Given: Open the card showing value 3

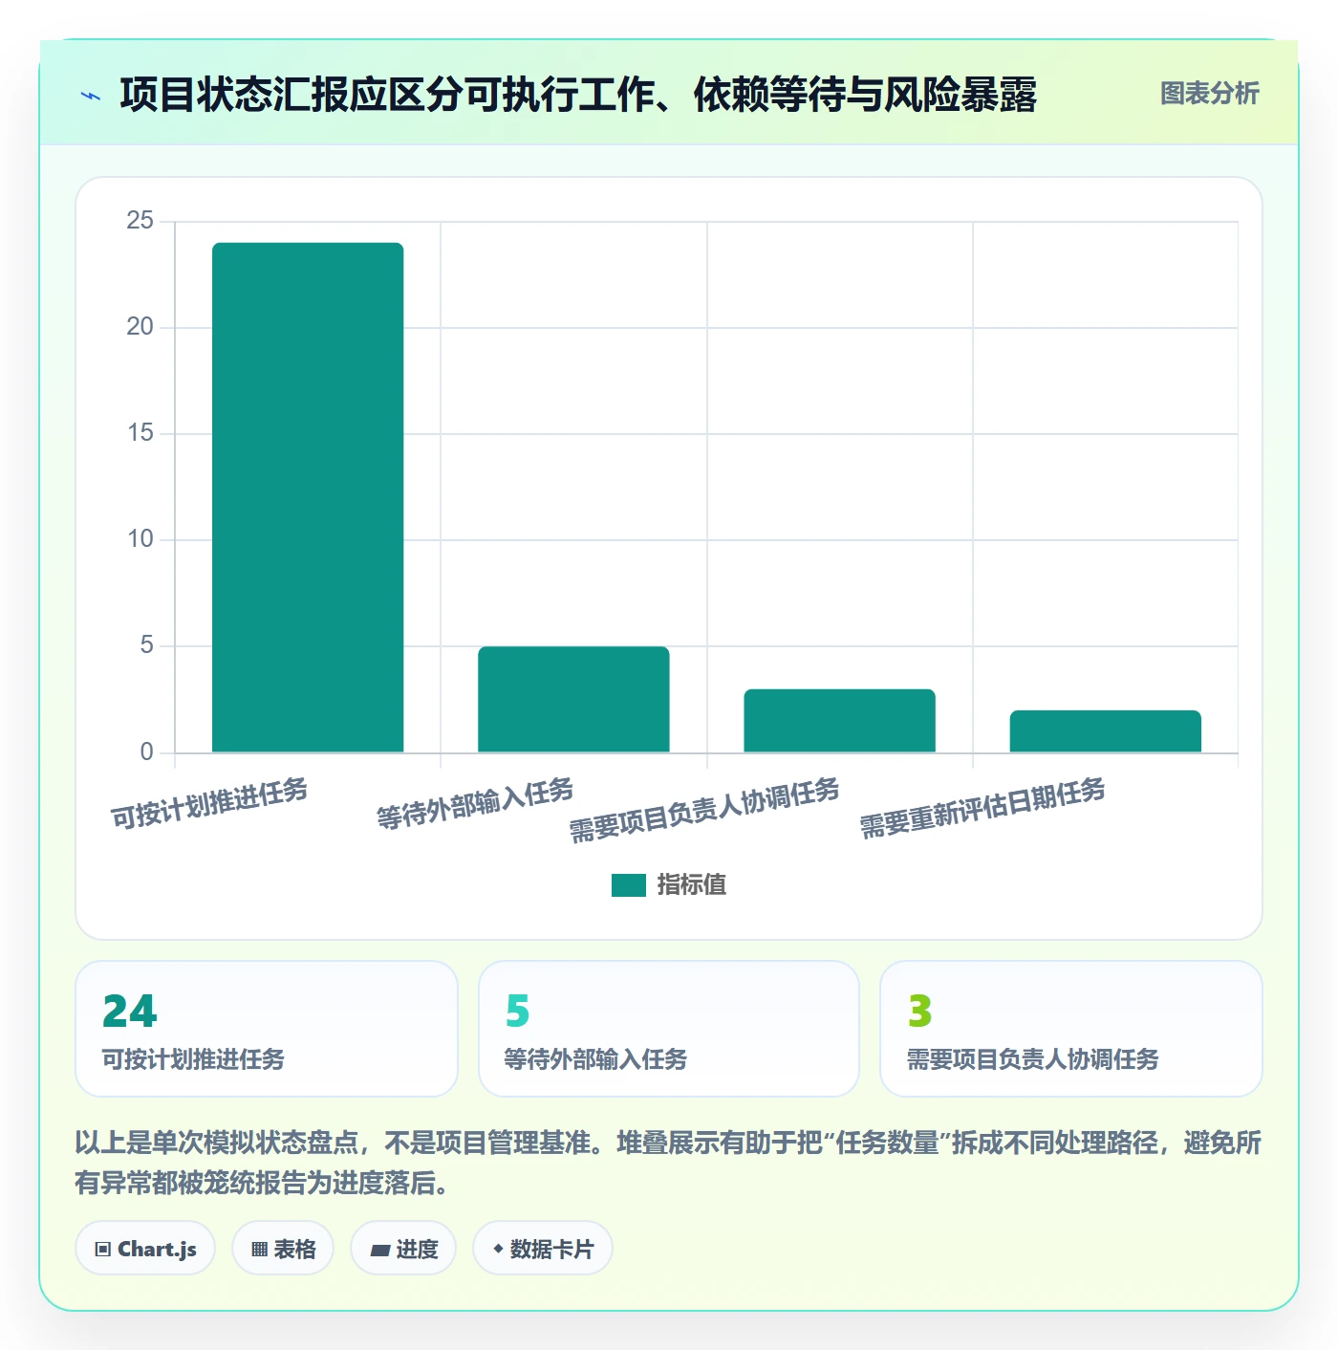Looking at the screenshot, I should click(1071, 1029).
